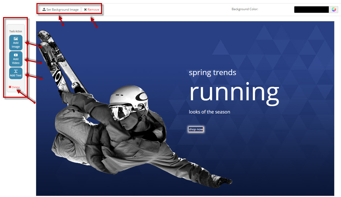Select the 'looks of the season' text
This screenshot has width=341, height=197.
[209, 112]
